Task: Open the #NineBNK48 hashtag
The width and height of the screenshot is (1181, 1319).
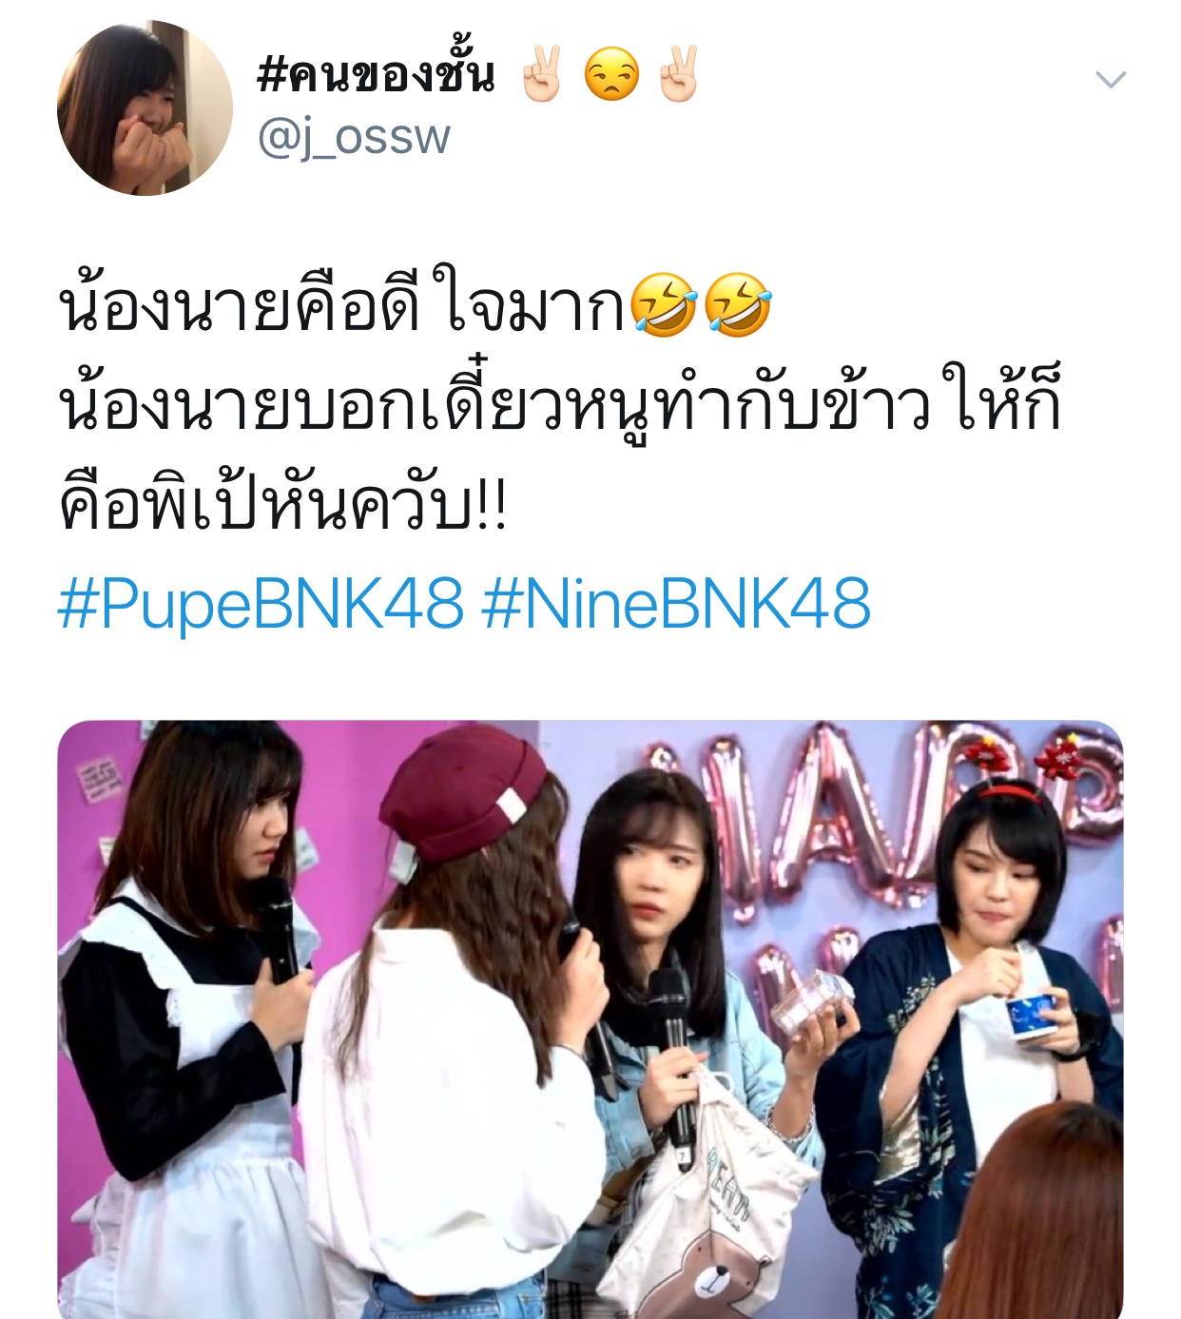Action: click(x=676, y=605)
